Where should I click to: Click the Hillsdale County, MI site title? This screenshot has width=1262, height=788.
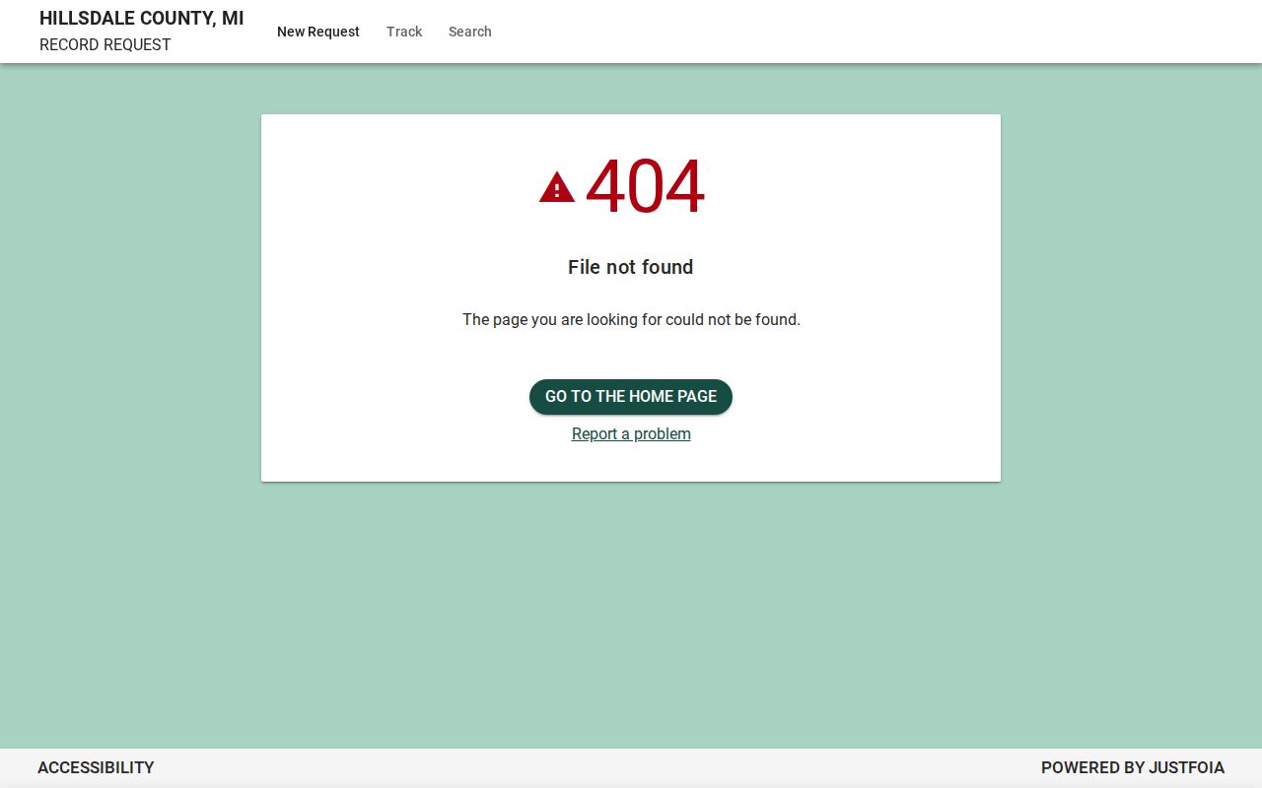(142, 18)
